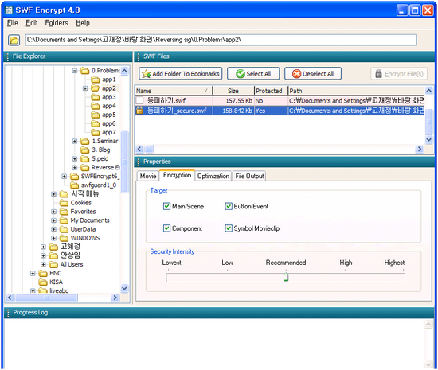Expand the UserData tree node
The image size is (438, 370).
53,229
